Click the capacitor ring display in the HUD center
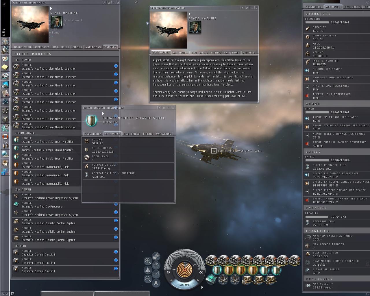Image resolution: width=370 pixels, height=296 pixels. (185, 269)
